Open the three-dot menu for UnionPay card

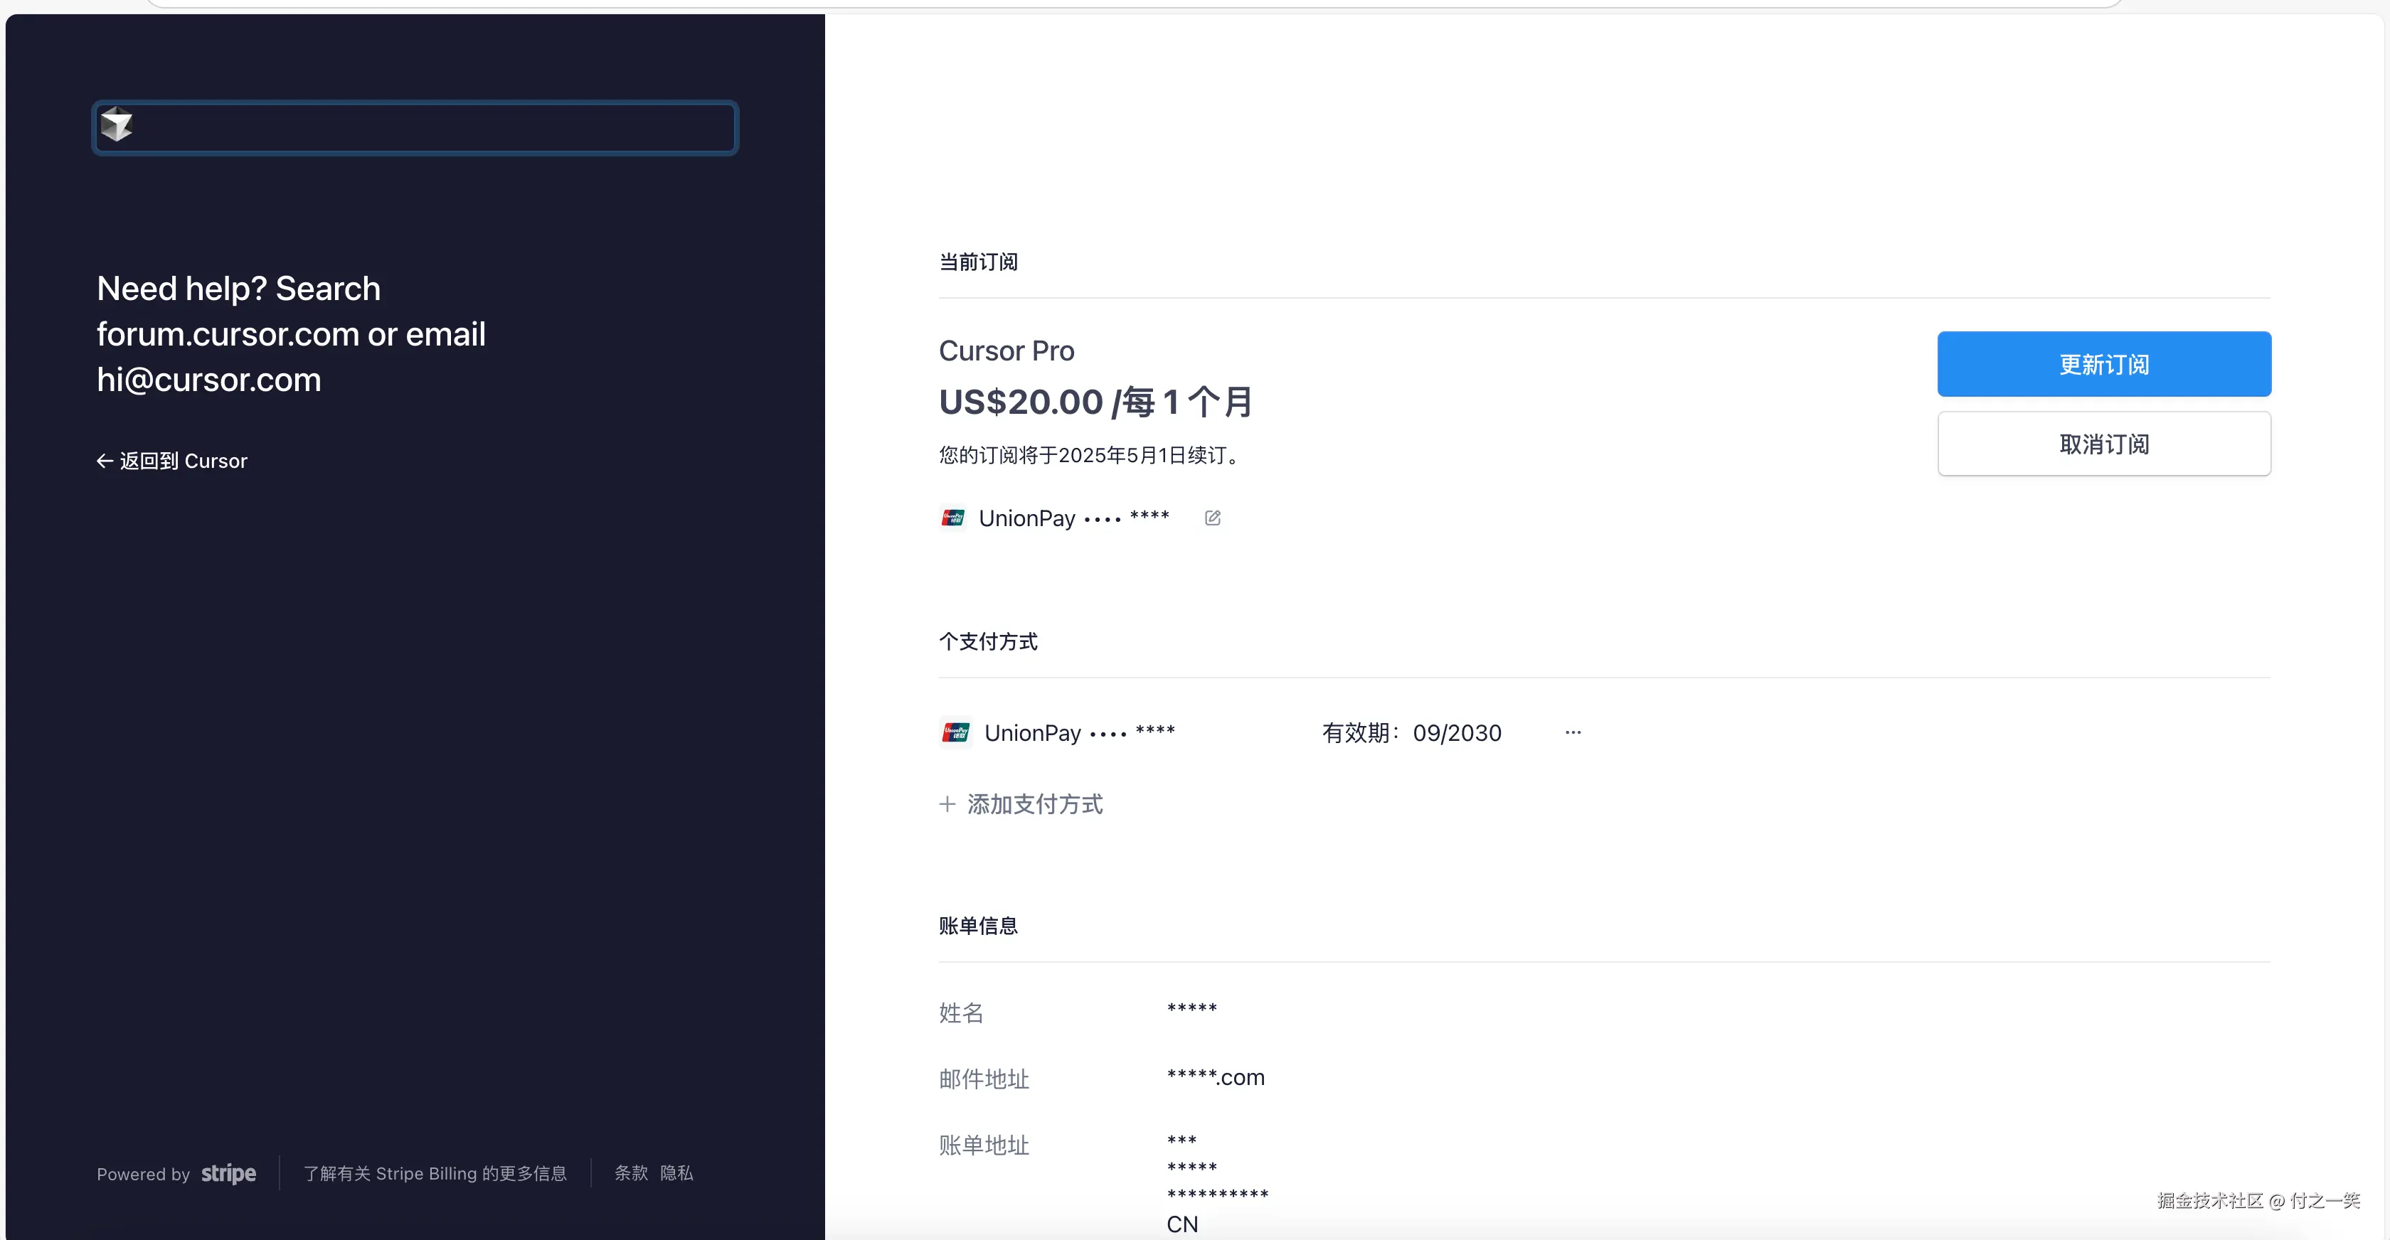(x=1573, y=732)
